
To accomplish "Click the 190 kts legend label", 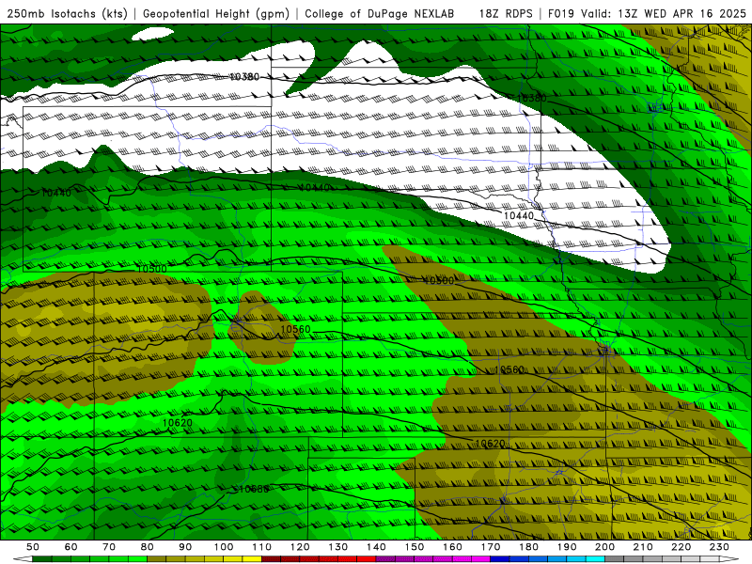I will tap(568, 547).
